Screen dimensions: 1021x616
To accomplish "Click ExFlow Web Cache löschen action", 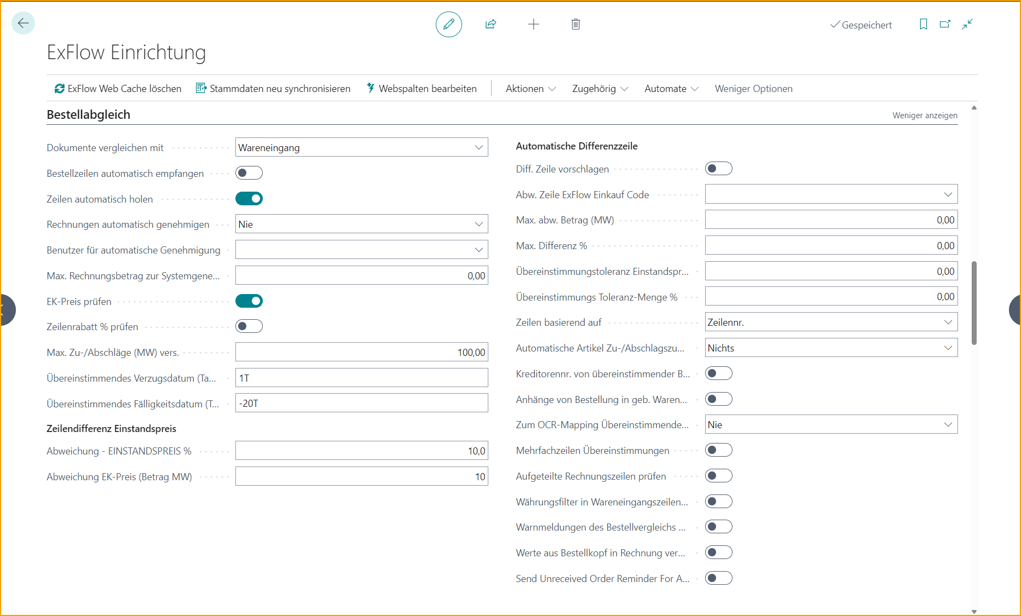I will tap(118, 88).
